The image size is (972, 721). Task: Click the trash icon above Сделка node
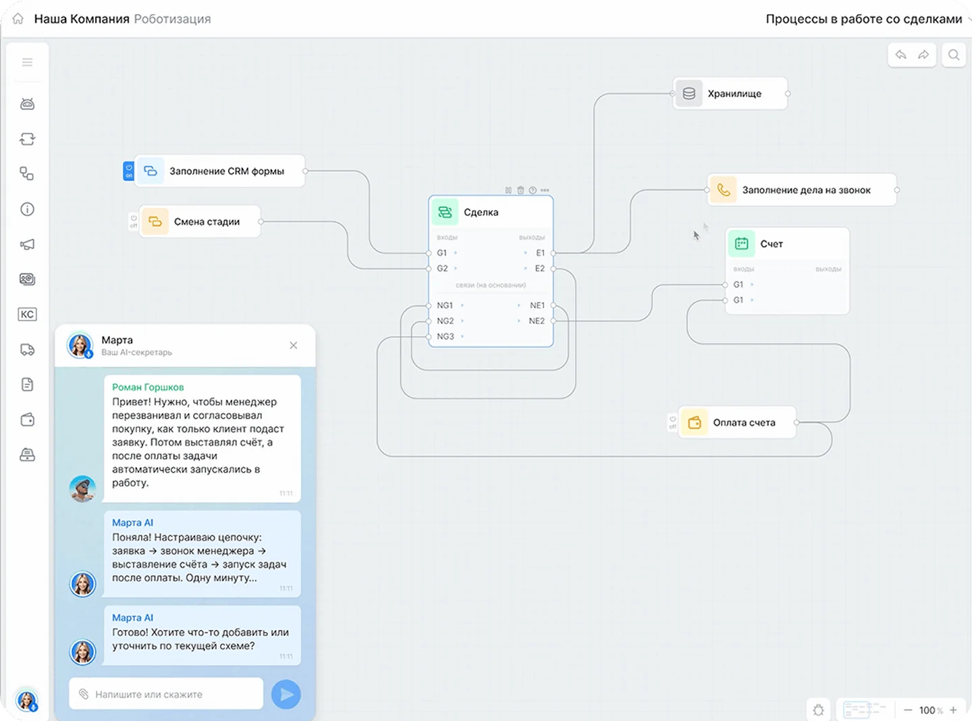click(x=520, y=190)
